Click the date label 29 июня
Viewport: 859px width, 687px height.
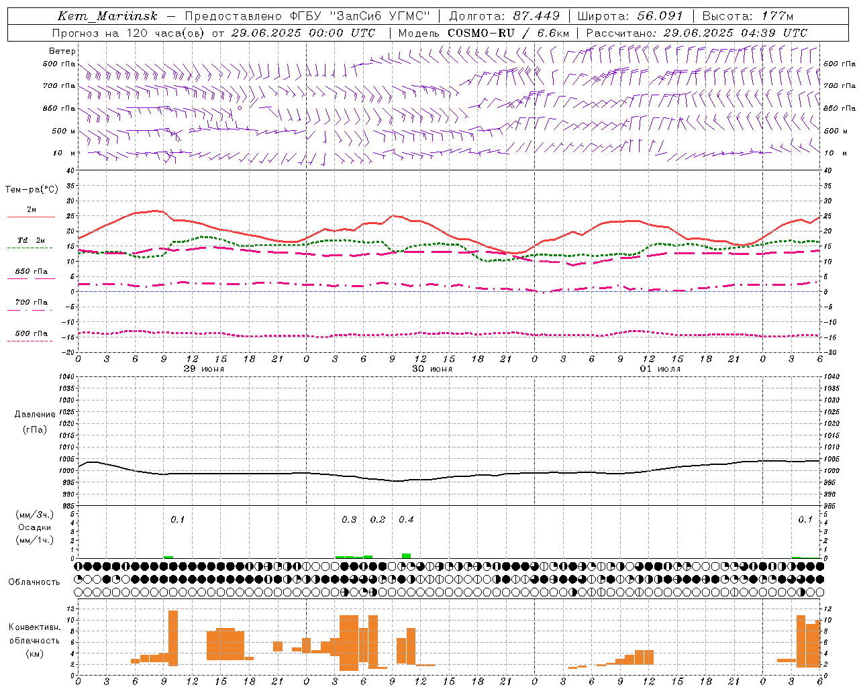(x=204, y=369)
